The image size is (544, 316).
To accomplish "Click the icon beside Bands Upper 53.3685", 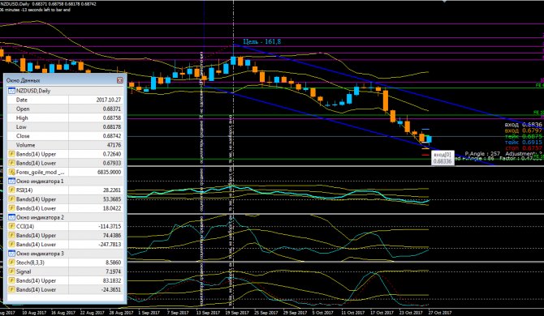I will tap(11, 199).
